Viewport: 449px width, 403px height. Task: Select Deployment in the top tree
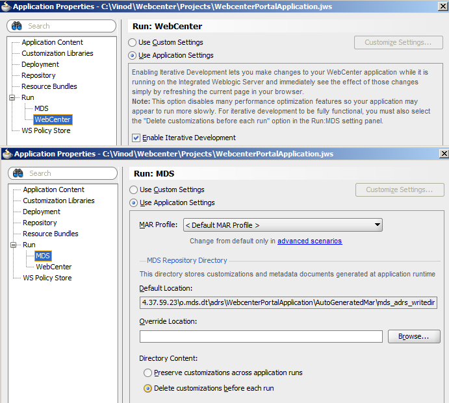click(40, 64)
